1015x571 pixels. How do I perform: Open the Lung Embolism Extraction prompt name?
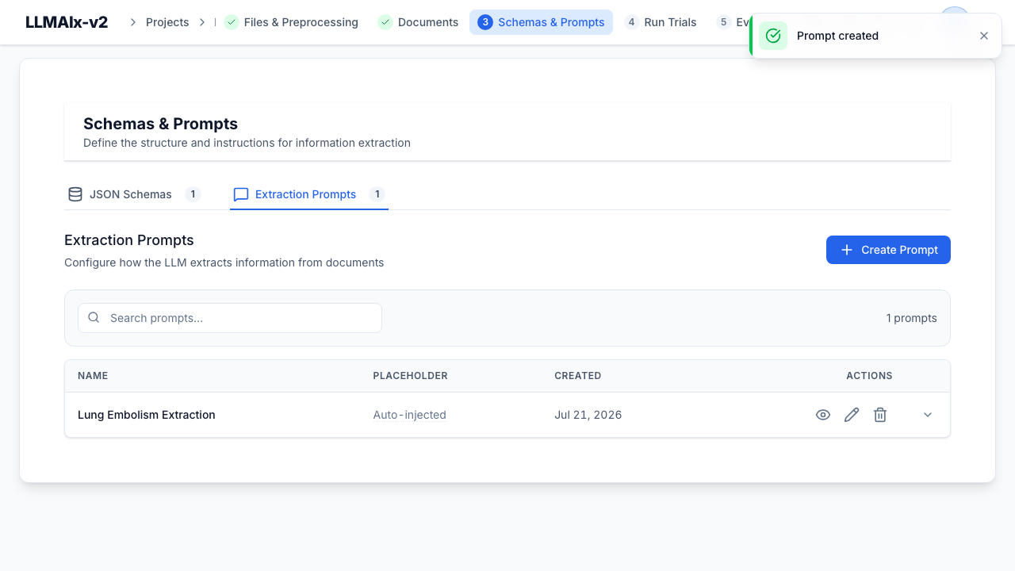click(x=147, y=415)
